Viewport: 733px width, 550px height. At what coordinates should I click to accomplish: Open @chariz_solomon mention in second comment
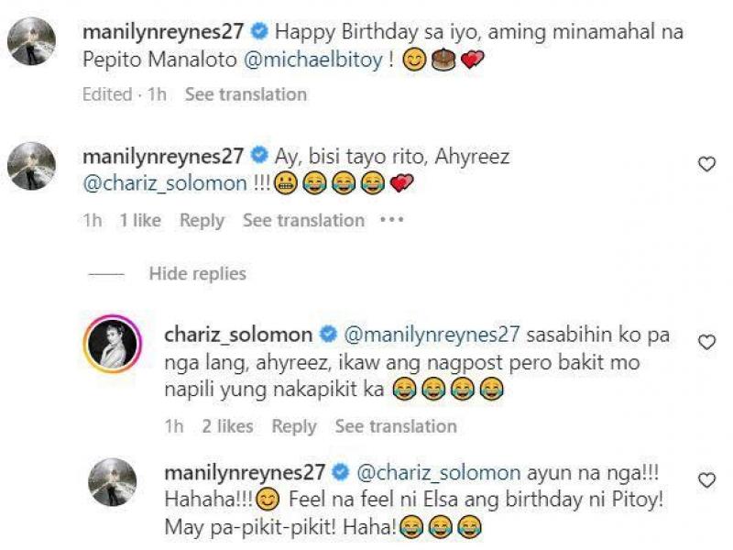coord(165,183)
